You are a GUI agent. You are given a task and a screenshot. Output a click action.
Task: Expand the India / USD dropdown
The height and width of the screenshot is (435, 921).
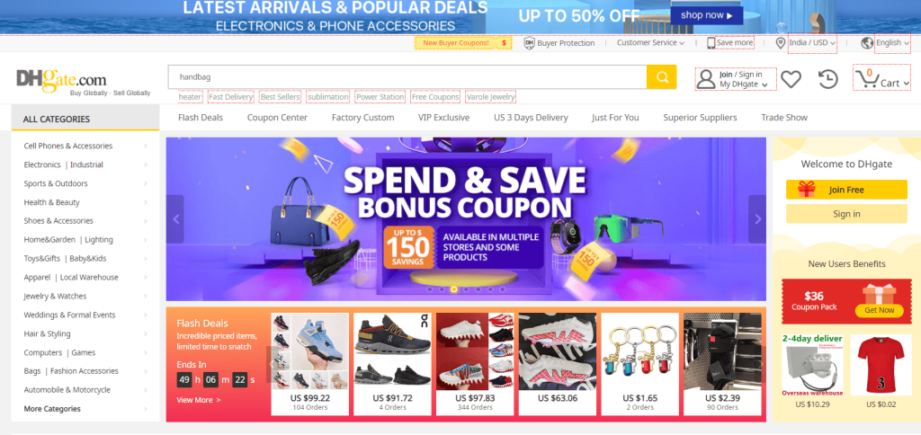[x=812, y=43]
